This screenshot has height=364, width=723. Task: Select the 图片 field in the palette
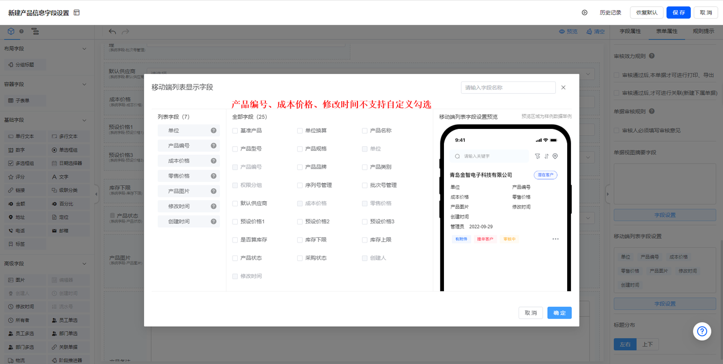(x=24, y=280)
